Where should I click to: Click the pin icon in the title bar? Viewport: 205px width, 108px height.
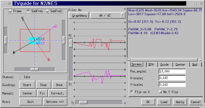9,4
